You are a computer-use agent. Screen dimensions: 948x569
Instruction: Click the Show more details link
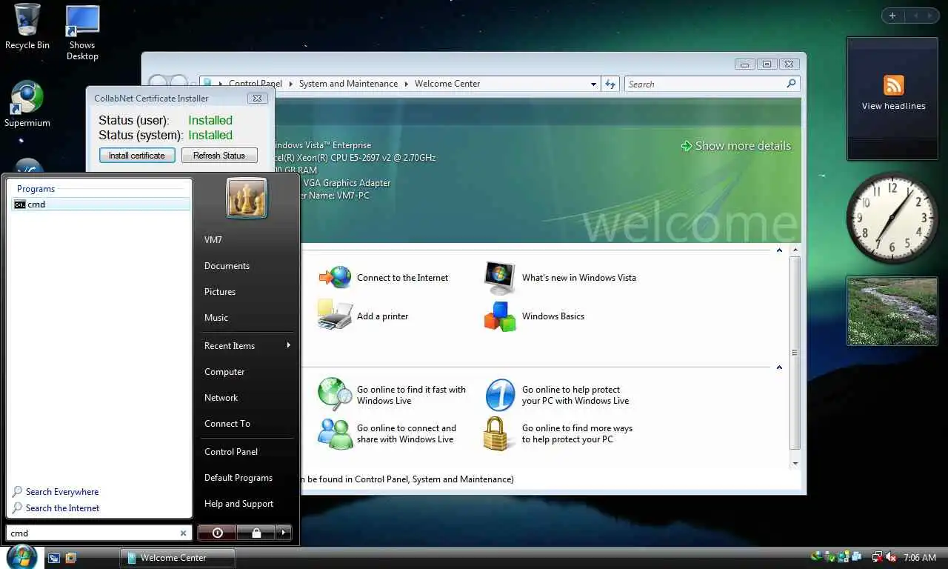pyautogui.click(x=743, y=146)
